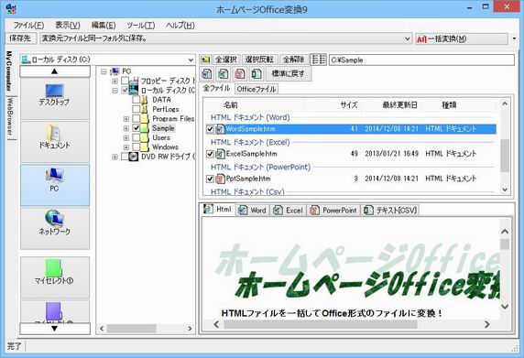The height and width of the screenshot is (358, 524).
Task: Click the 全選択 button
Action: pos(226,60)
